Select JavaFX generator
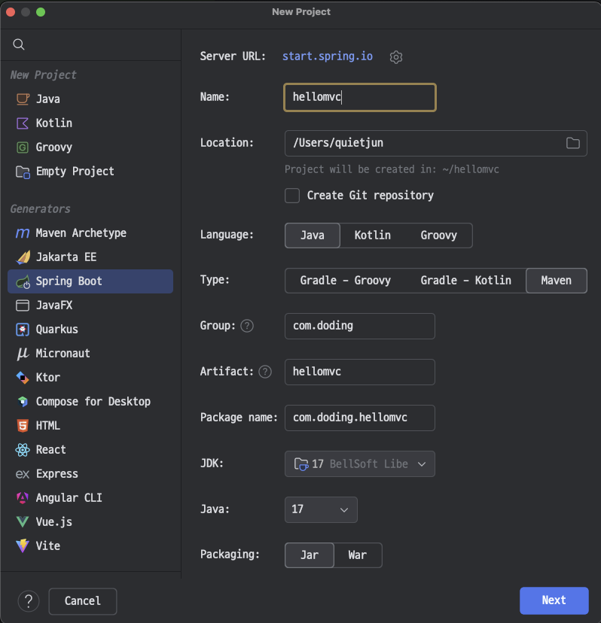This screenshot has width=601, height=623. tap(90, 305)
